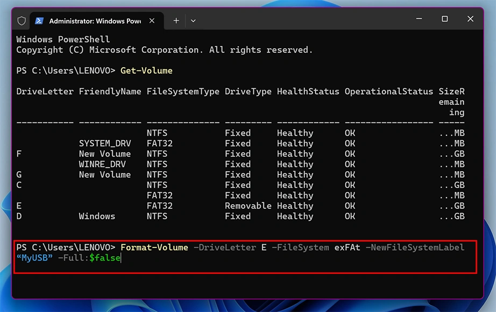This screenshot has height=312, width=496.
Task: Click the ...GB size in drive C row
Action: [x=452, y=185]
